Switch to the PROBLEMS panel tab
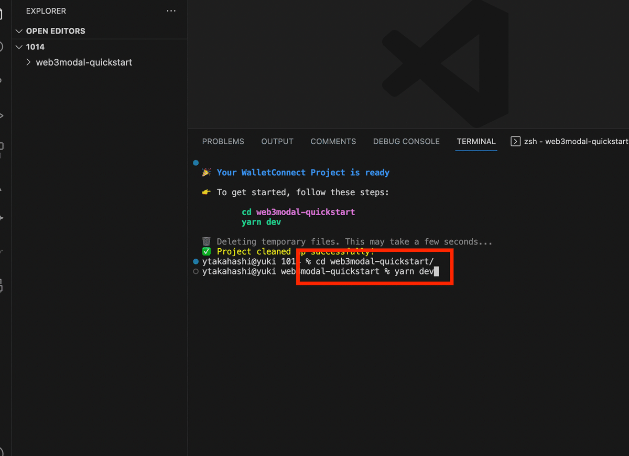 coord(223,141)
